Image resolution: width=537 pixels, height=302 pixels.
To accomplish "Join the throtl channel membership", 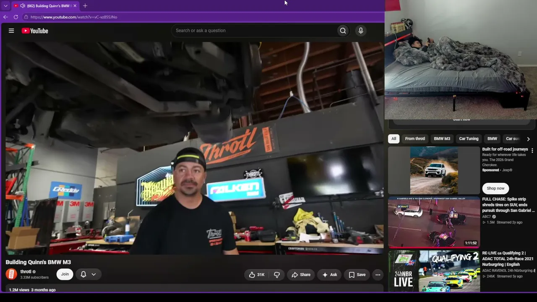I will click(65, 274).
